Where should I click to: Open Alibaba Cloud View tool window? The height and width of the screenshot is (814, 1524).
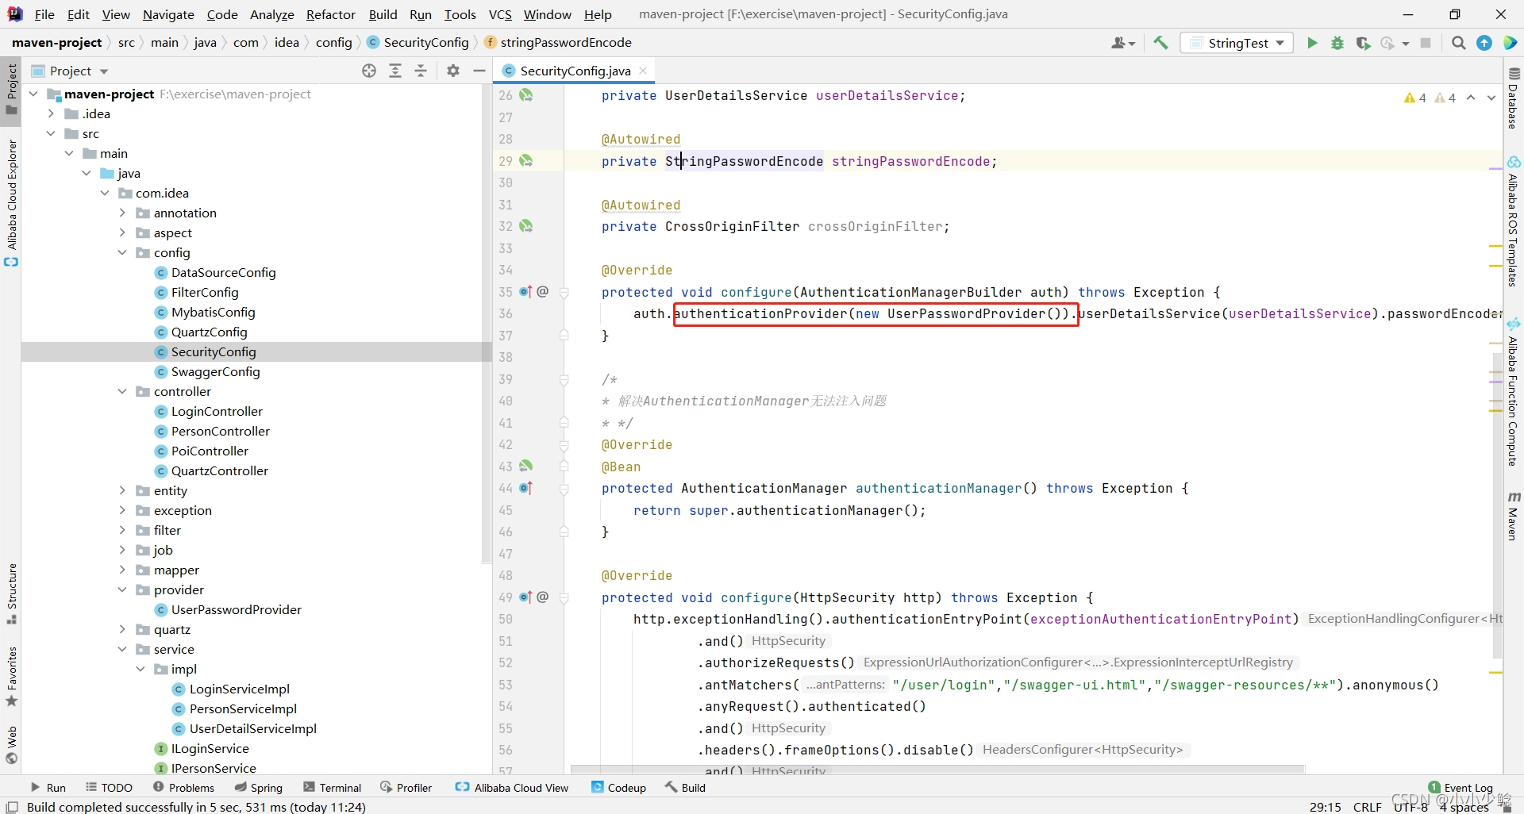coord(512,788)
